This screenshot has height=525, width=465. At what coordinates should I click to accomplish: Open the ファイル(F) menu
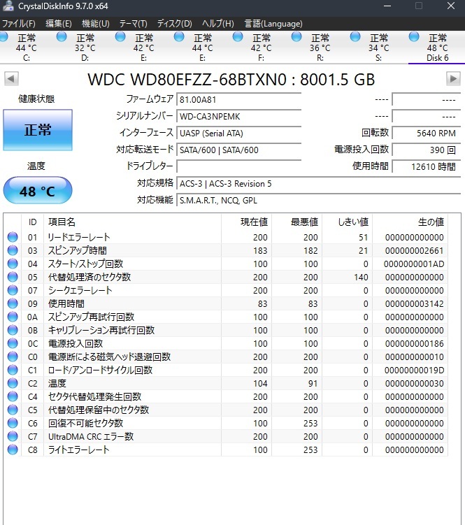[x=18, y=24]
